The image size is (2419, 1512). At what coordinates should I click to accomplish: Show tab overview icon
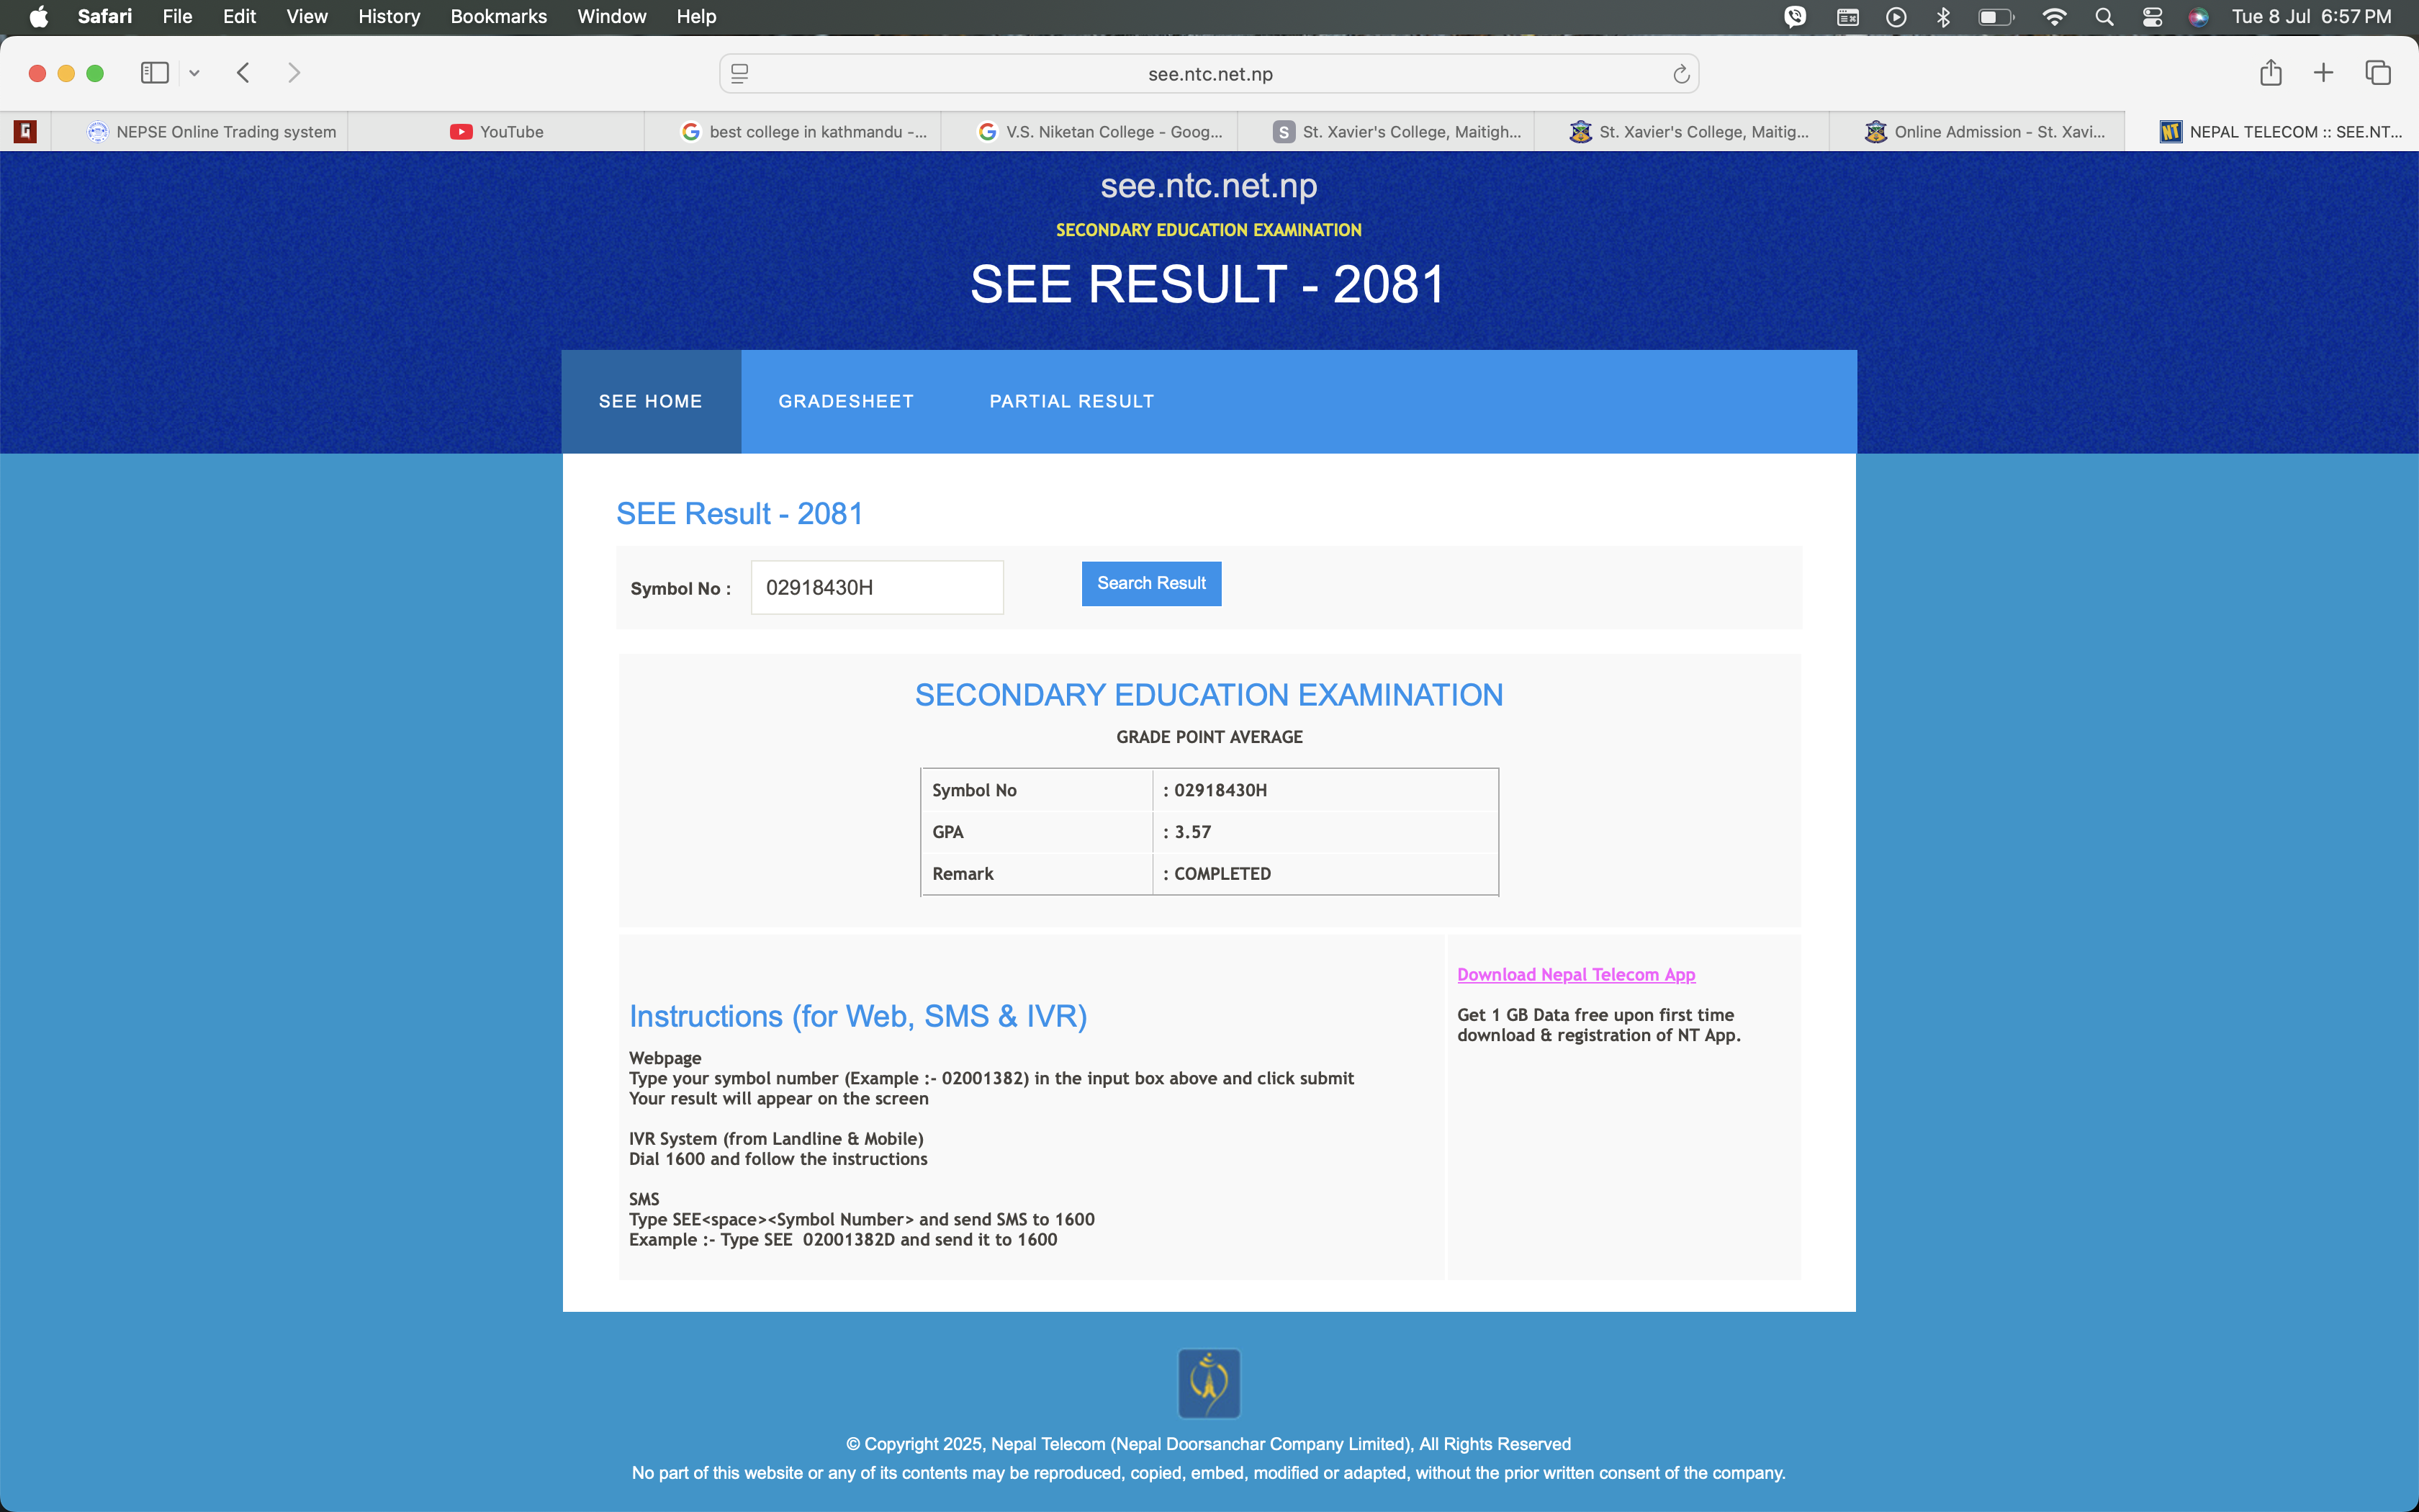2377,73
